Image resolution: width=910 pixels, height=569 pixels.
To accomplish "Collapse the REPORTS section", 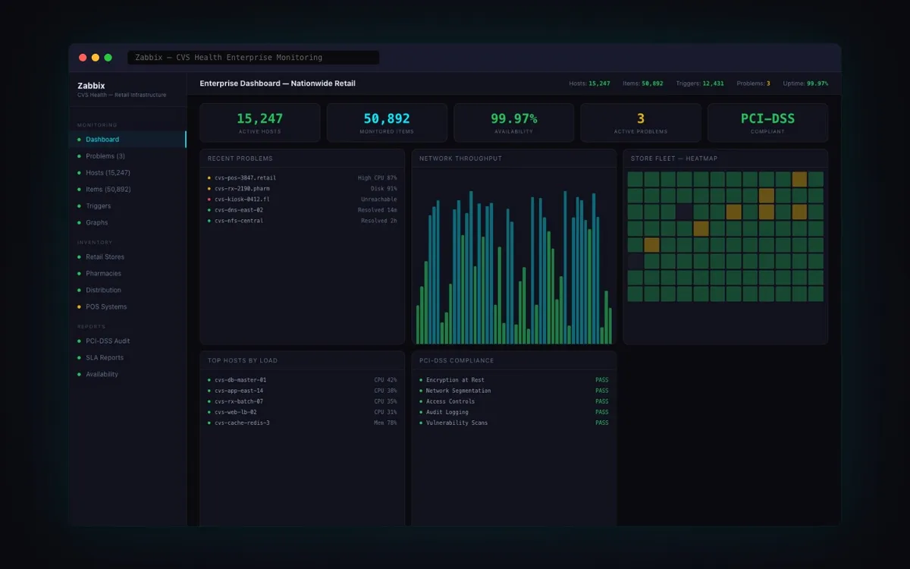I will tap(89, 326).
